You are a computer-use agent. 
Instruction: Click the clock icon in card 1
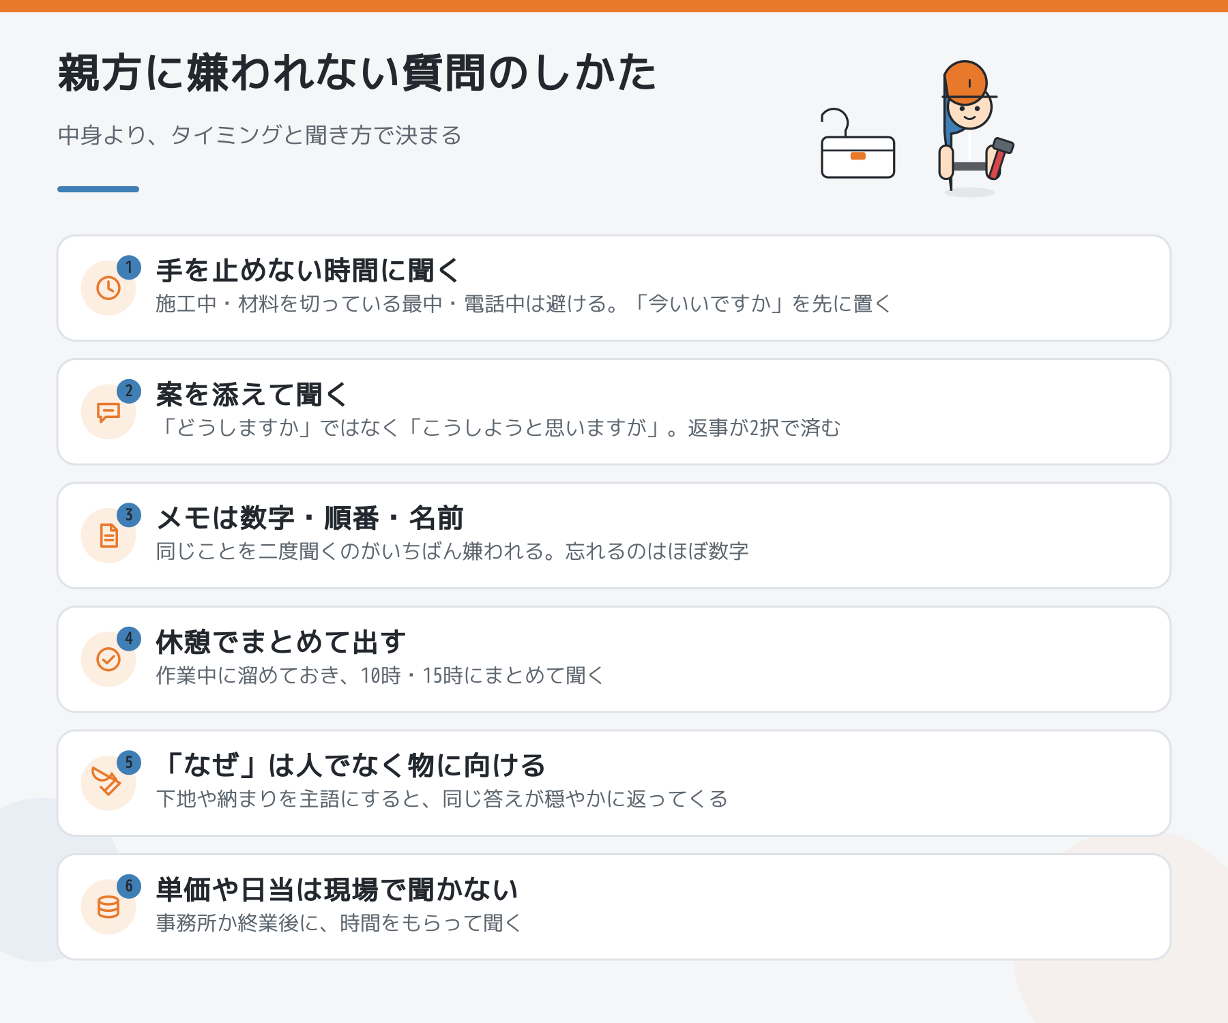(108, 288)
